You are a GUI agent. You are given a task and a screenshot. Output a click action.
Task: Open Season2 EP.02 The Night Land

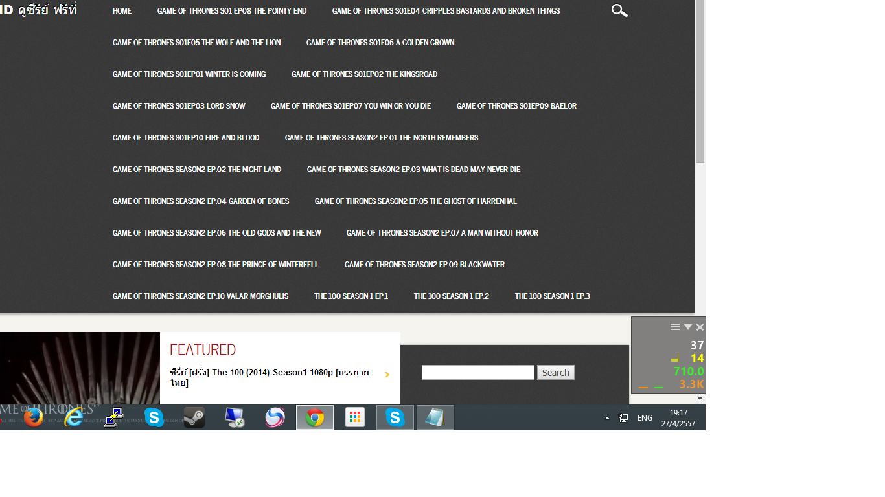(197, 170)
